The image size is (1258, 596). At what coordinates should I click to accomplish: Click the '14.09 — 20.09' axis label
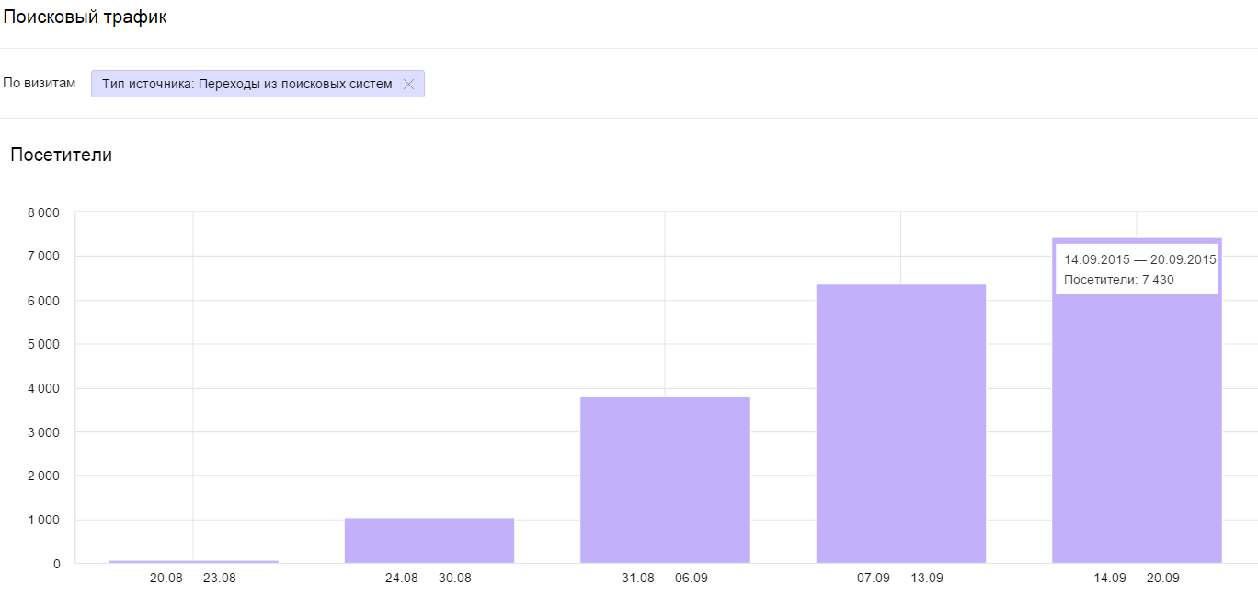pyautogui.click(x=1137, y=579)
